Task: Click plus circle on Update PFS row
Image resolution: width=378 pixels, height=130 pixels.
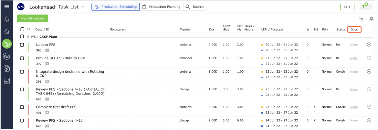Action: (369, 45)
